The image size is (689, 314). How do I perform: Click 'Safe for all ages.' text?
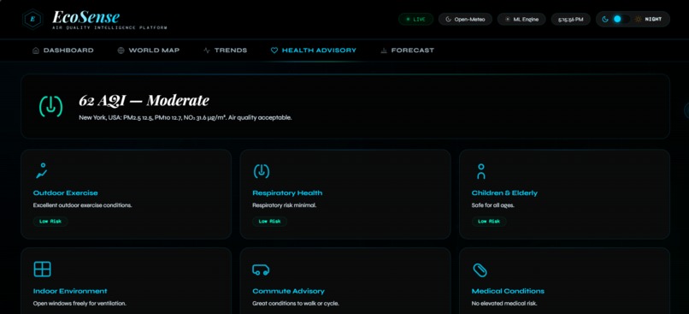492,205
